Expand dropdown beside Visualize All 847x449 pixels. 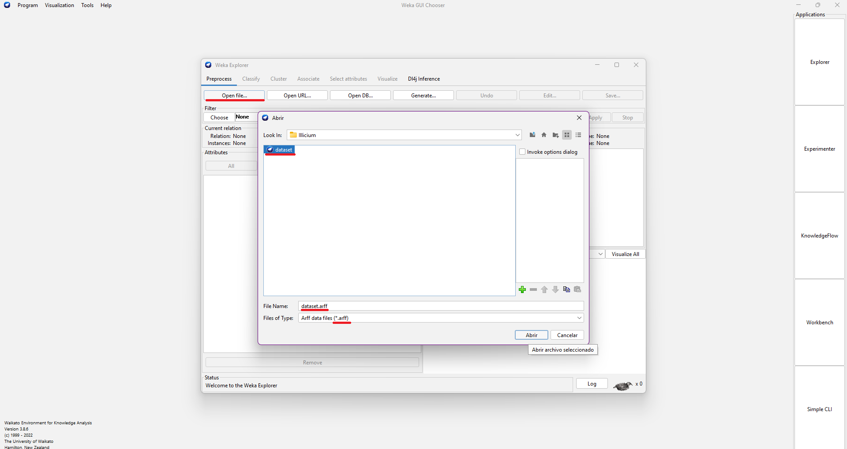coord(600,254)
